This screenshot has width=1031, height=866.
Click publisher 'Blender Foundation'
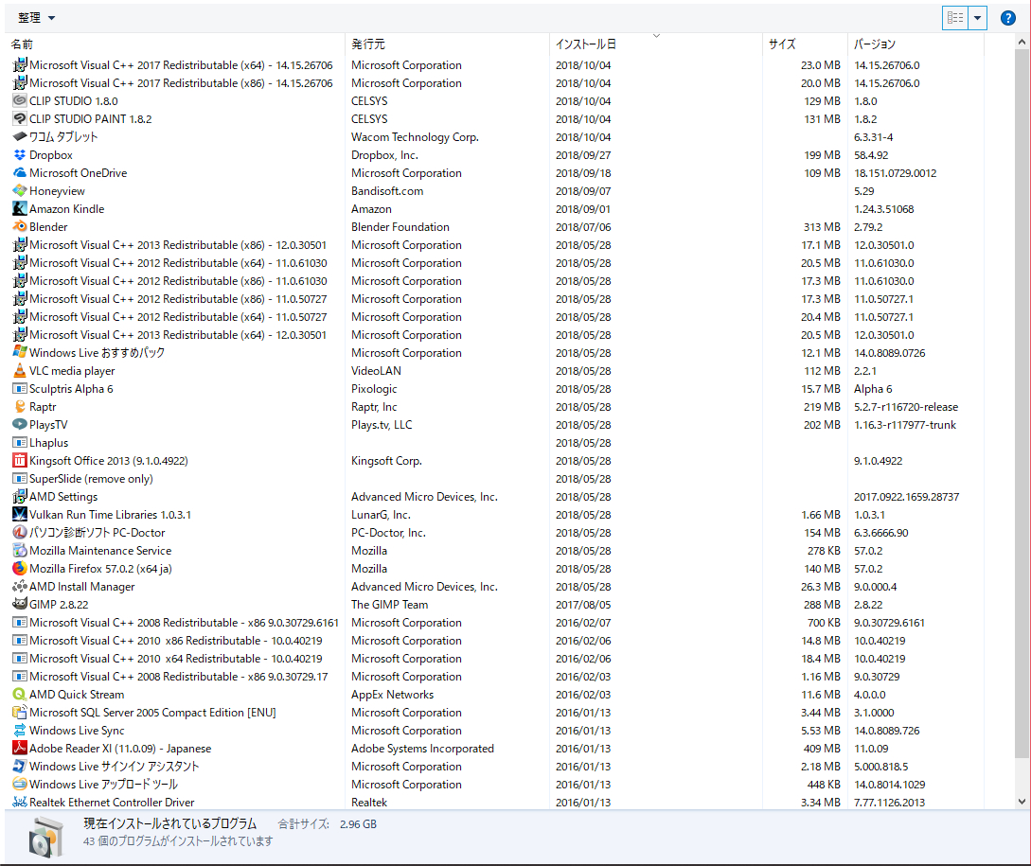point(400,227)
